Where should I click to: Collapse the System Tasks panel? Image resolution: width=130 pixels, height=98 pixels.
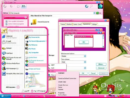[25, 17]
